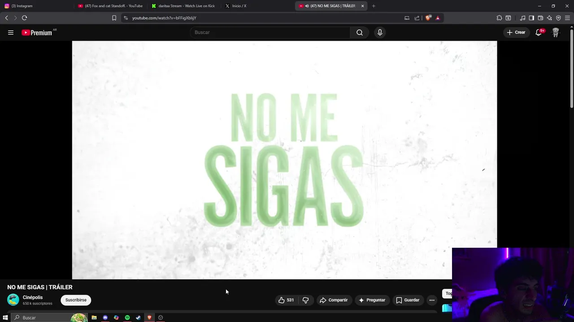Switch to Fox and cat Standoff tab

[x=110, y=6]
